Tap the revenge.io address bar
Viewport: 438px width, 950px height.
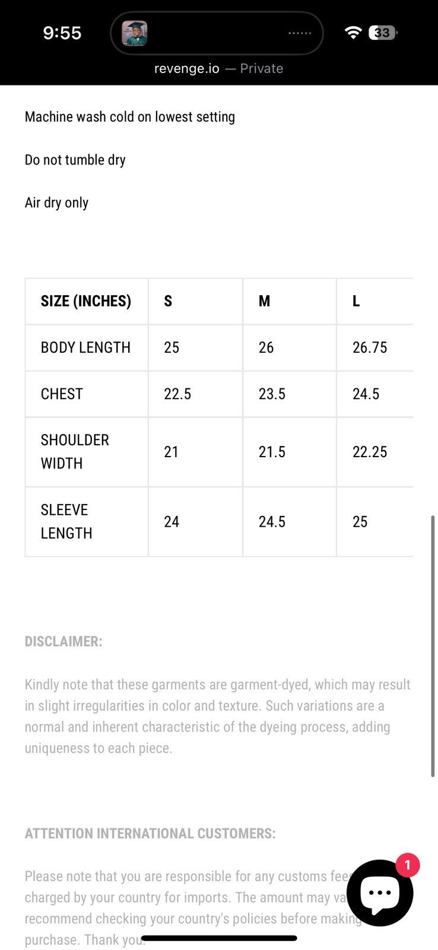(218, 68)
